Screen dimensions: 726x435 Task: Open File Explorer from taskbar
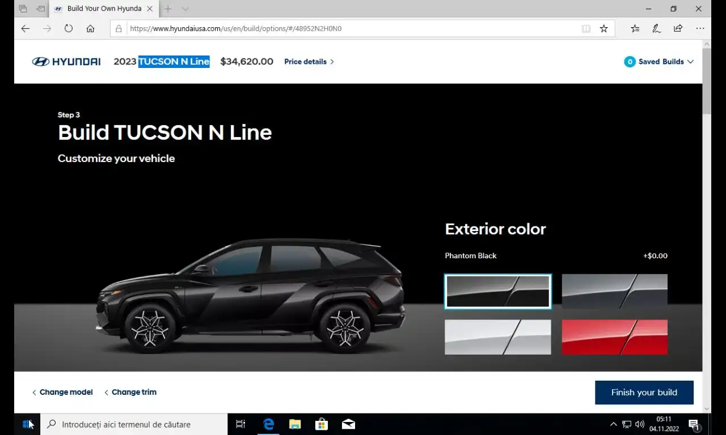[x=295, y=424]
